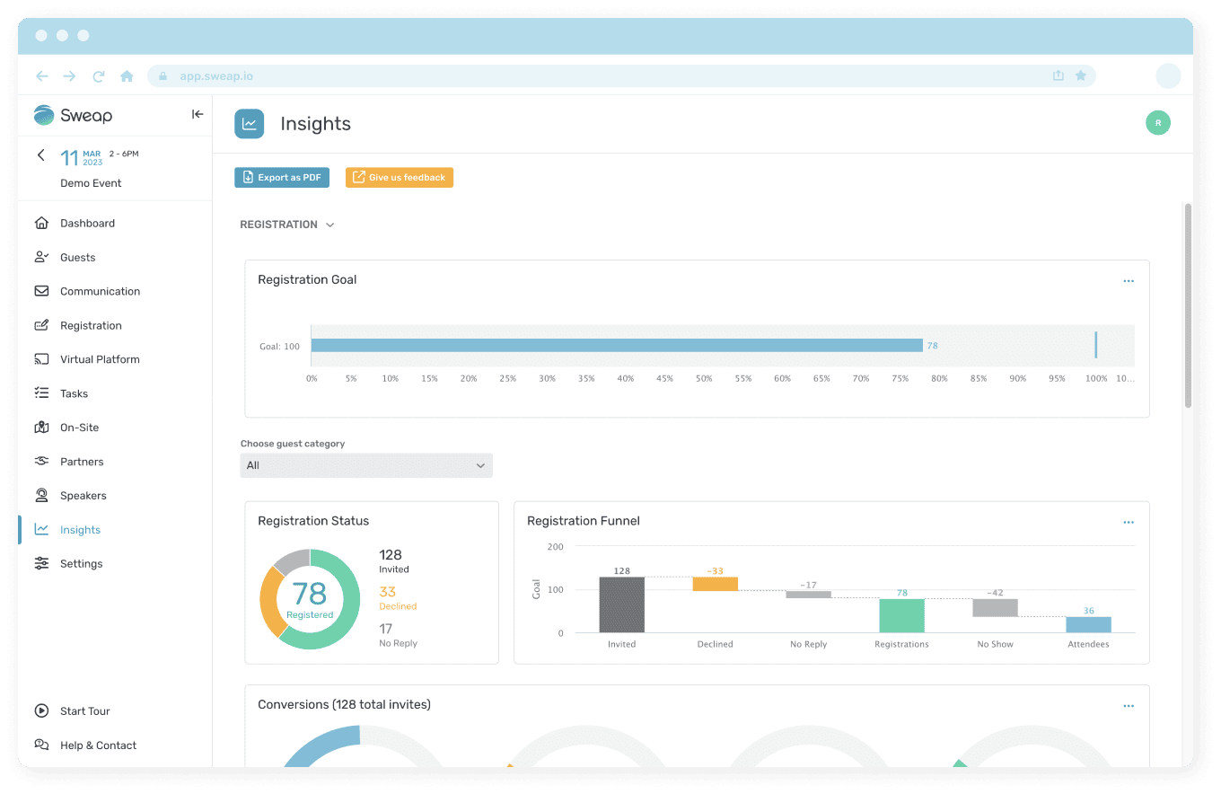The width and height of the screenshot is (1221, 794).
Task: Open Registration Funnel three-dot options menu
Action: [1129, 522]
